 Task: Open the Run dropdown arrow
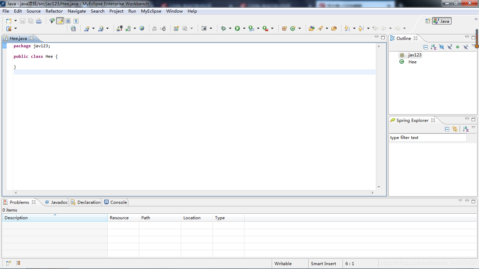coord(244,28)
